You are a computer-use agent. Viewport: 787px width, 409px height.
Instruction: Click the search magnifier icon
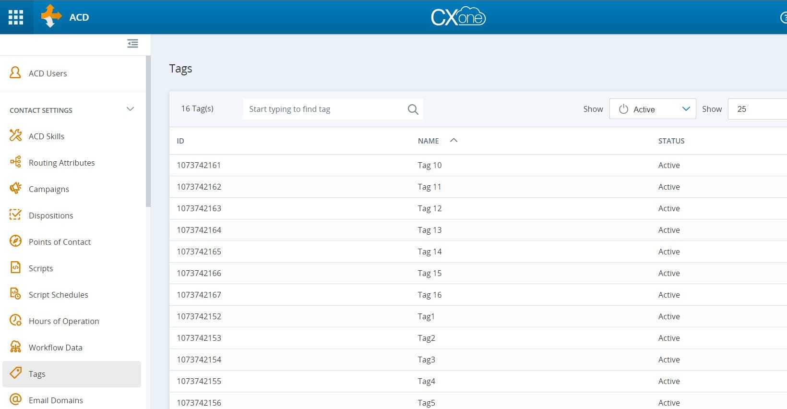[413, 109]
